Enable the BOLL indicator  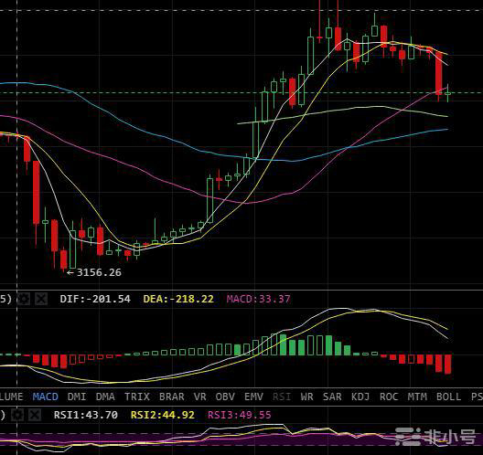pos(448,397)
